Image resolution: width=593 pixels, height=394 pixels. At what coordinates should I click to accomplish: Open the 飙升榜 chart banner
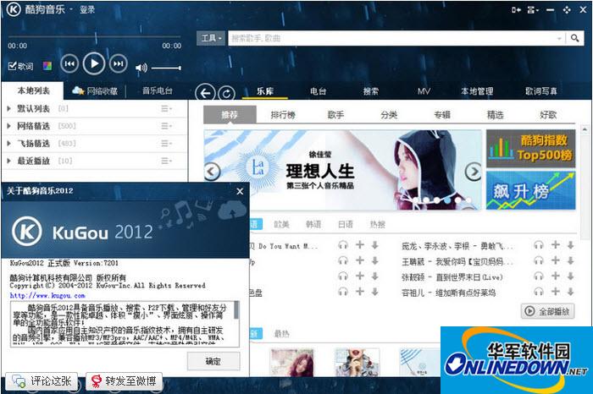click(530, 190)
